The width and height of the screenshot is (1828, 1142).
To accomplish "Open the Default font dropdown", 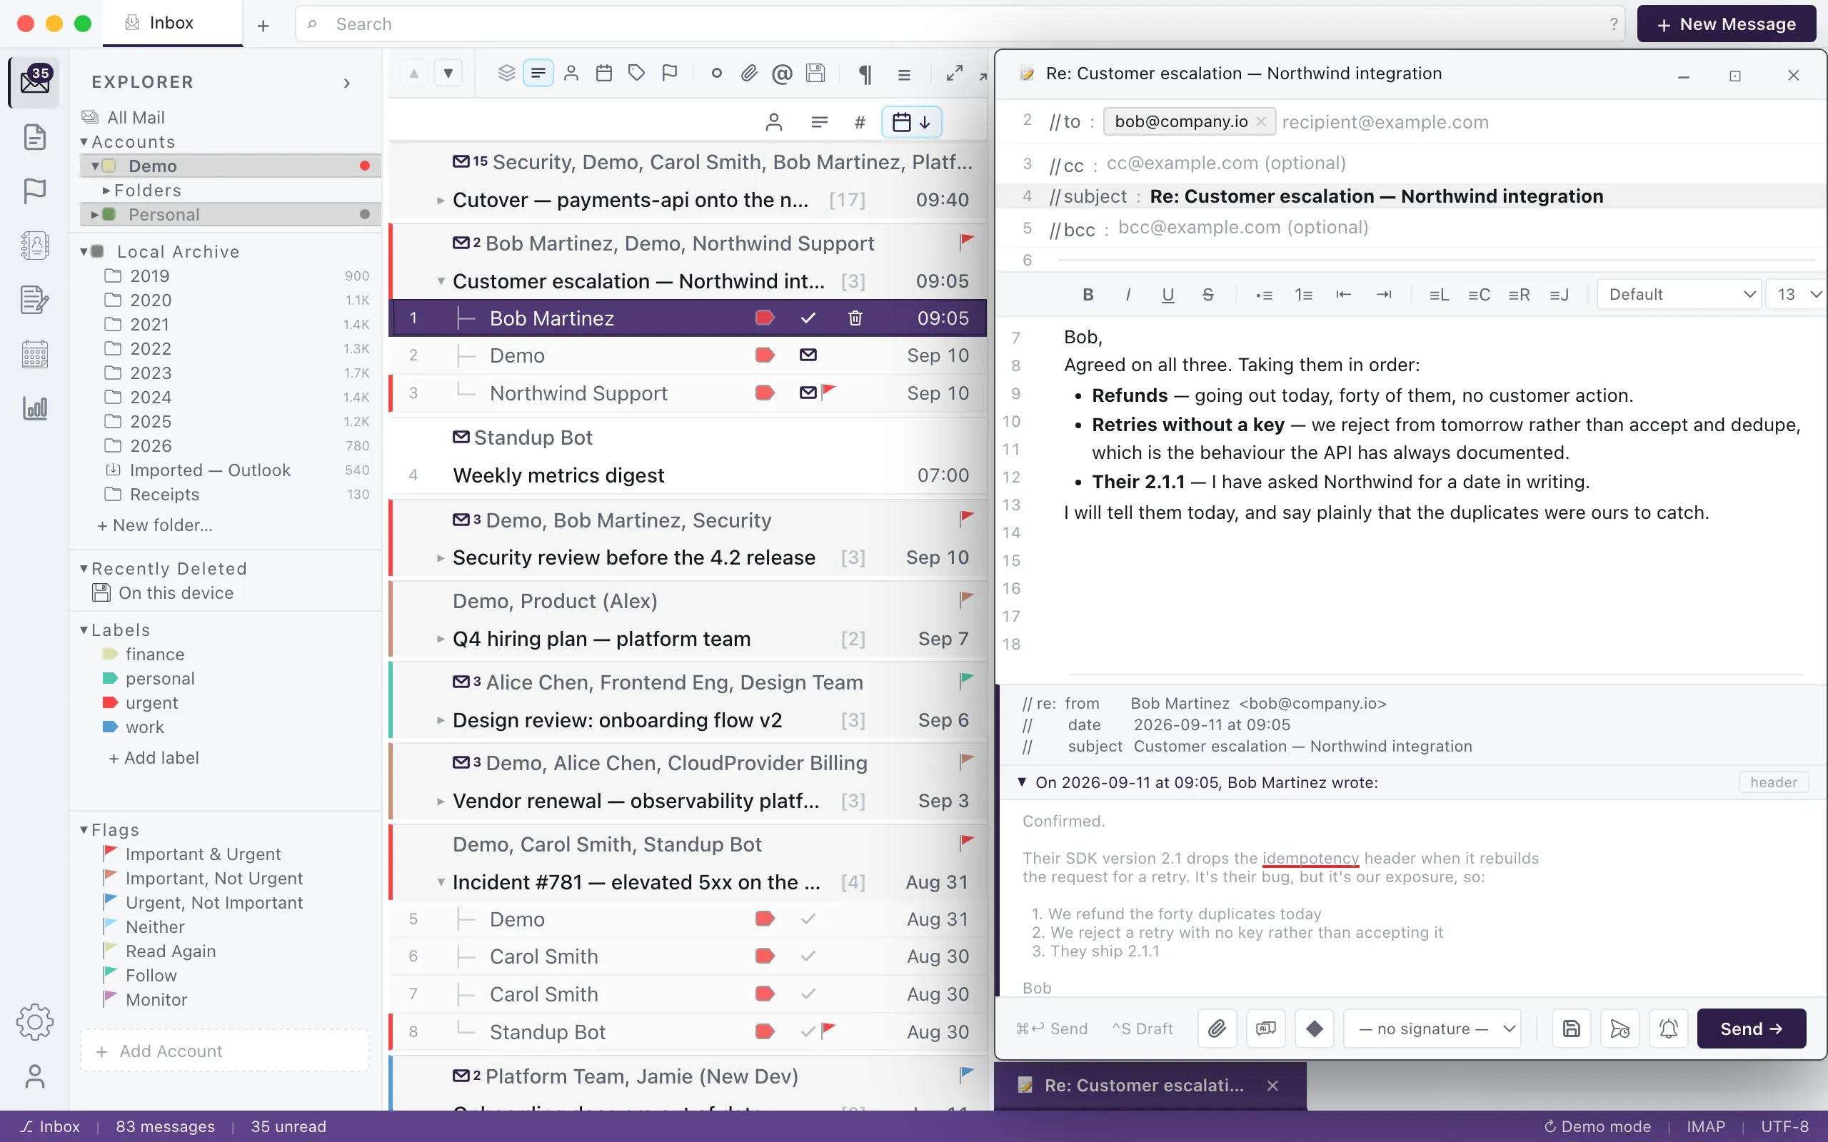I will [1679, 295].
